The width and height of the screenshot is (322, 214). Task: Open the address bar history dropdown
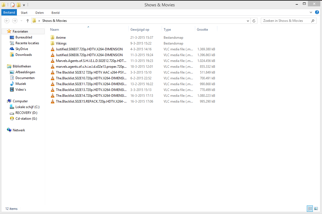click(248, 20)
